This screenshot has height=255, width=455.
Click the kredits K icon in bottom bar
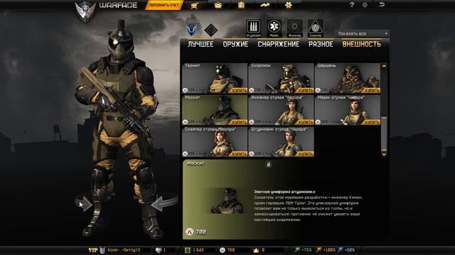[x=223, y=250]
